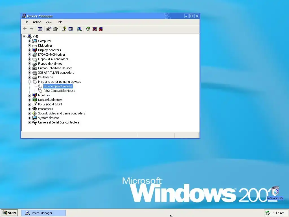Scan for hardware changes using the toolbar icon
289x217 pixels.
pyautogui.click(x=79, y=29)
